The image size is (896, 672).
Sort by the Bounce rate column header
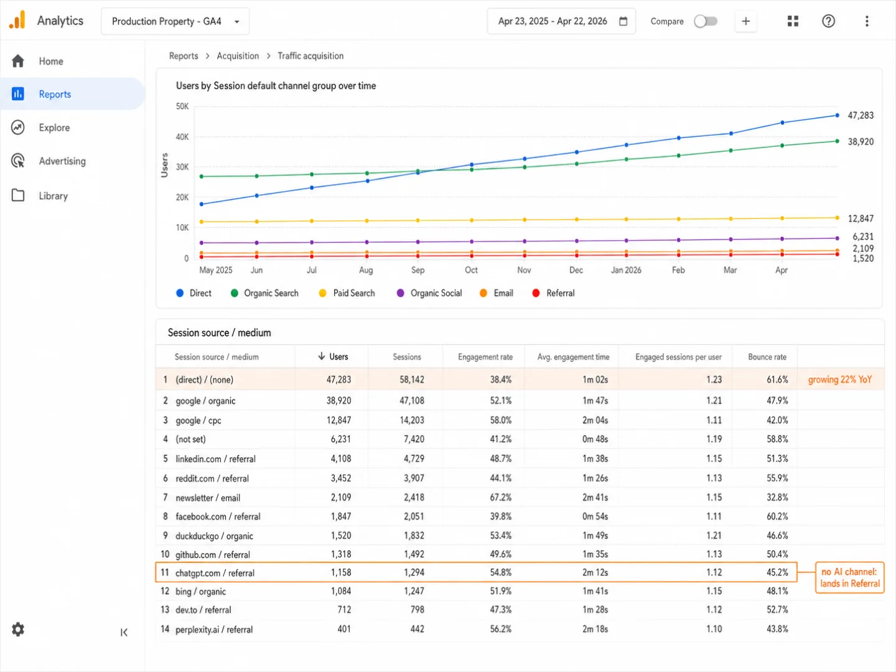coord(767,357)
